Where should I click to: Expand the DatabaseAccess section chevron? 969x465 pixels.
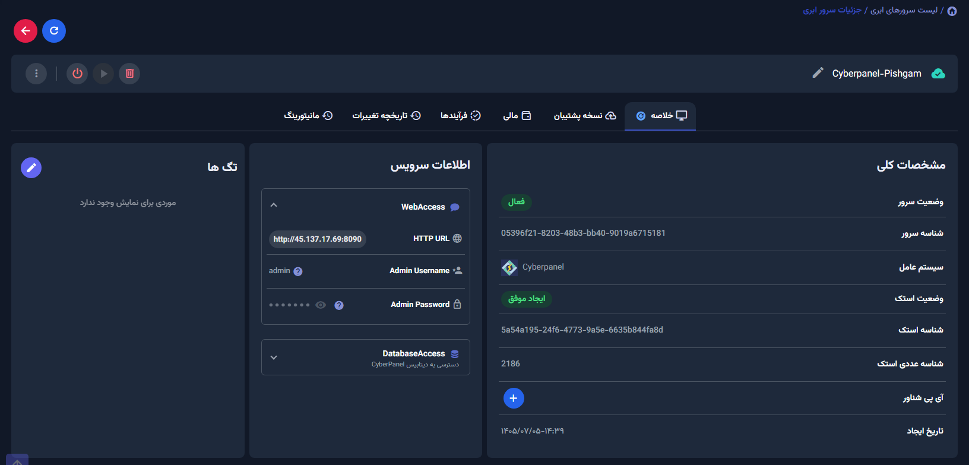[x=274, y=358]
